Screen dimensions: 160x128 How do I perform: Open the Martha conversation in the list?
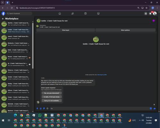click(16, 24)
